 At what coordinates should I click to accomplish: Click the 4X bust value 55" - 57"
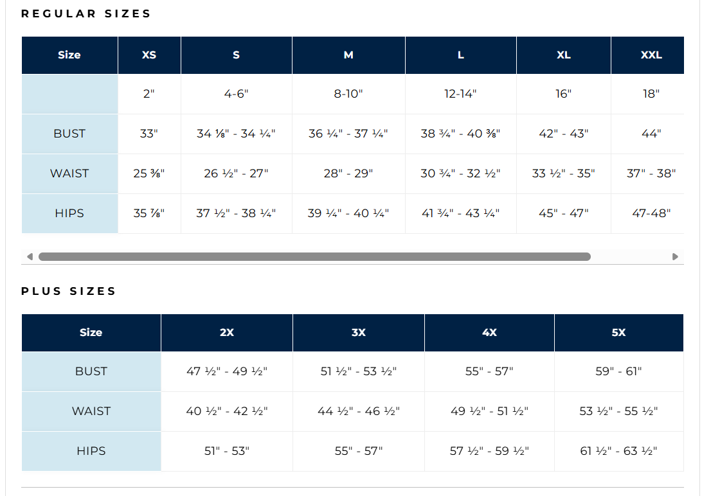(x=489, y=371)
